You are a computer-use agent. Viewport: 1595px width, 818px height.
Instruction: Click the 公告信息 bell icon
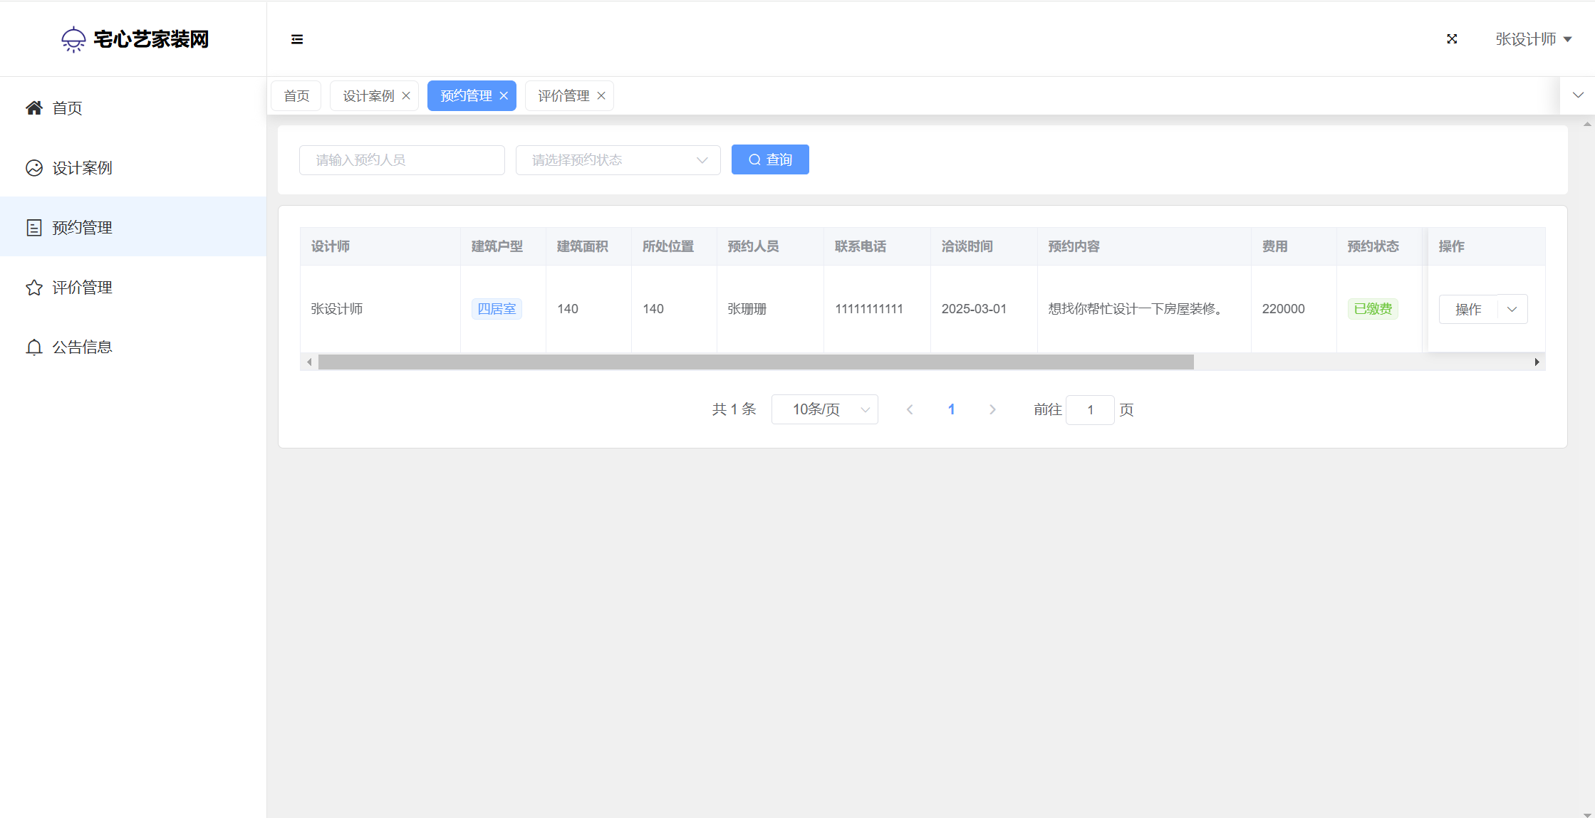coord(34,347)
